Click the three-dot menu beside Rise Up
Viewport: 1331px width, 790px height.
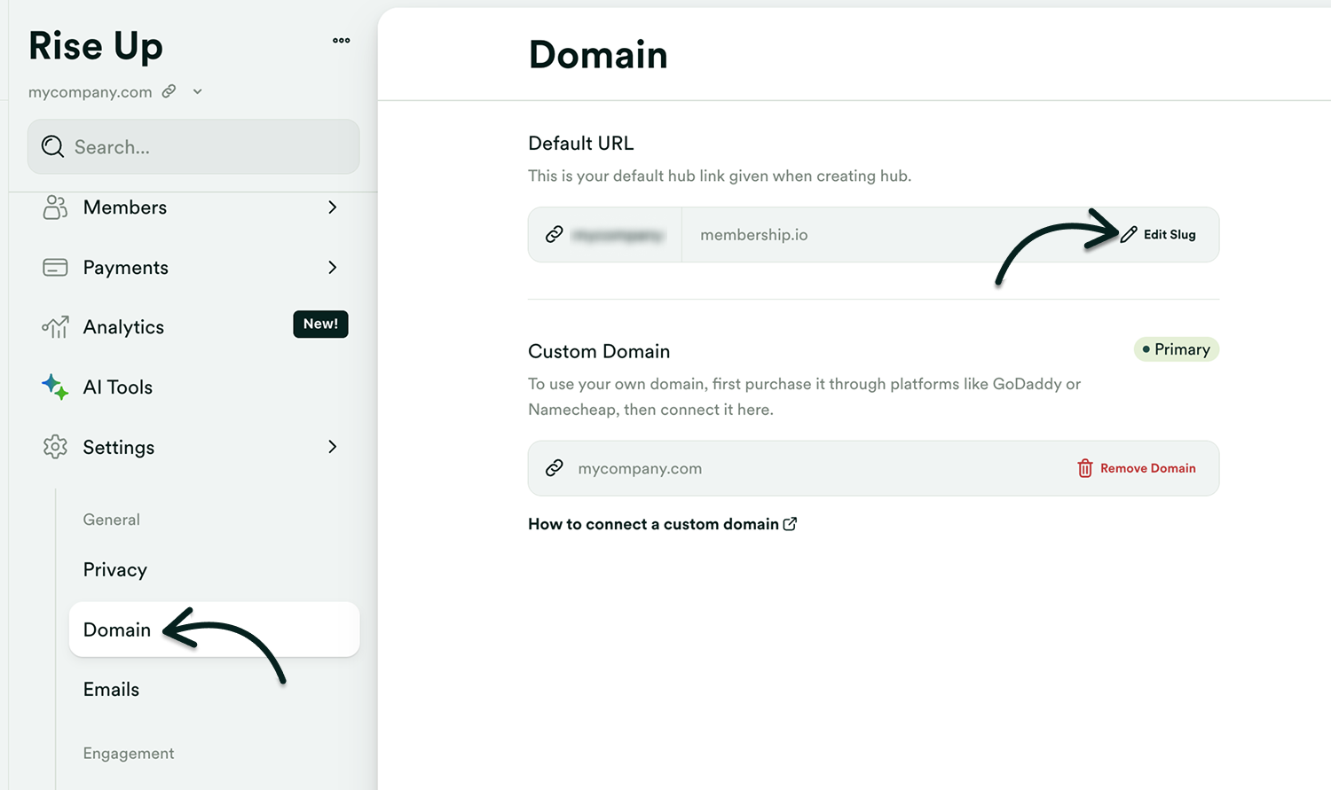(x=341, y=41)
